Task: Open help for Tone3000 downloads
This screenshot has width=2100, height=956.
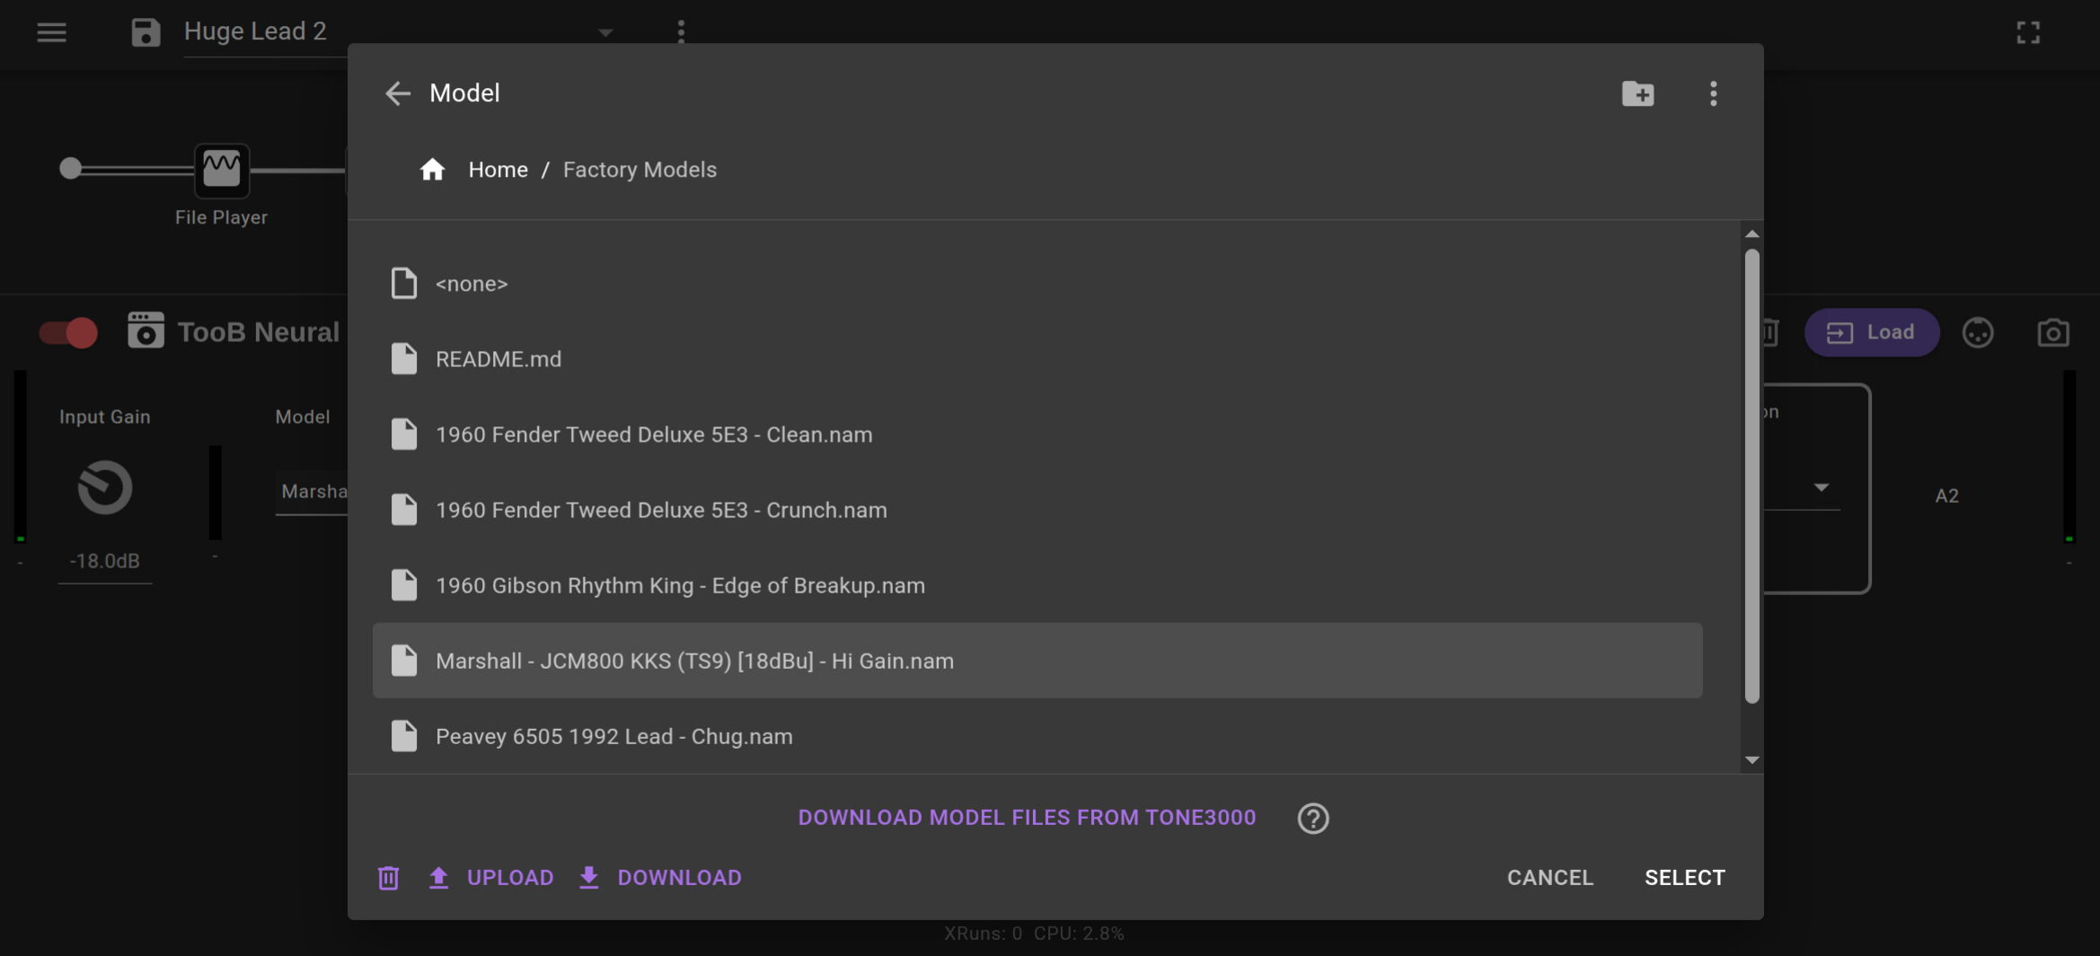Action: (x=1312, y=818)
